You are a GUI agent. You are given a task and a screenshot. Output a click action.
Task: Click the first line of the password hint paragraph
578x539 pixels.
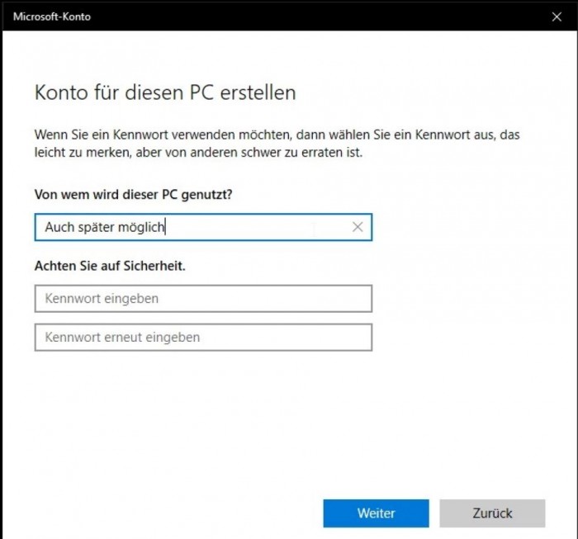tap(277, 134)
